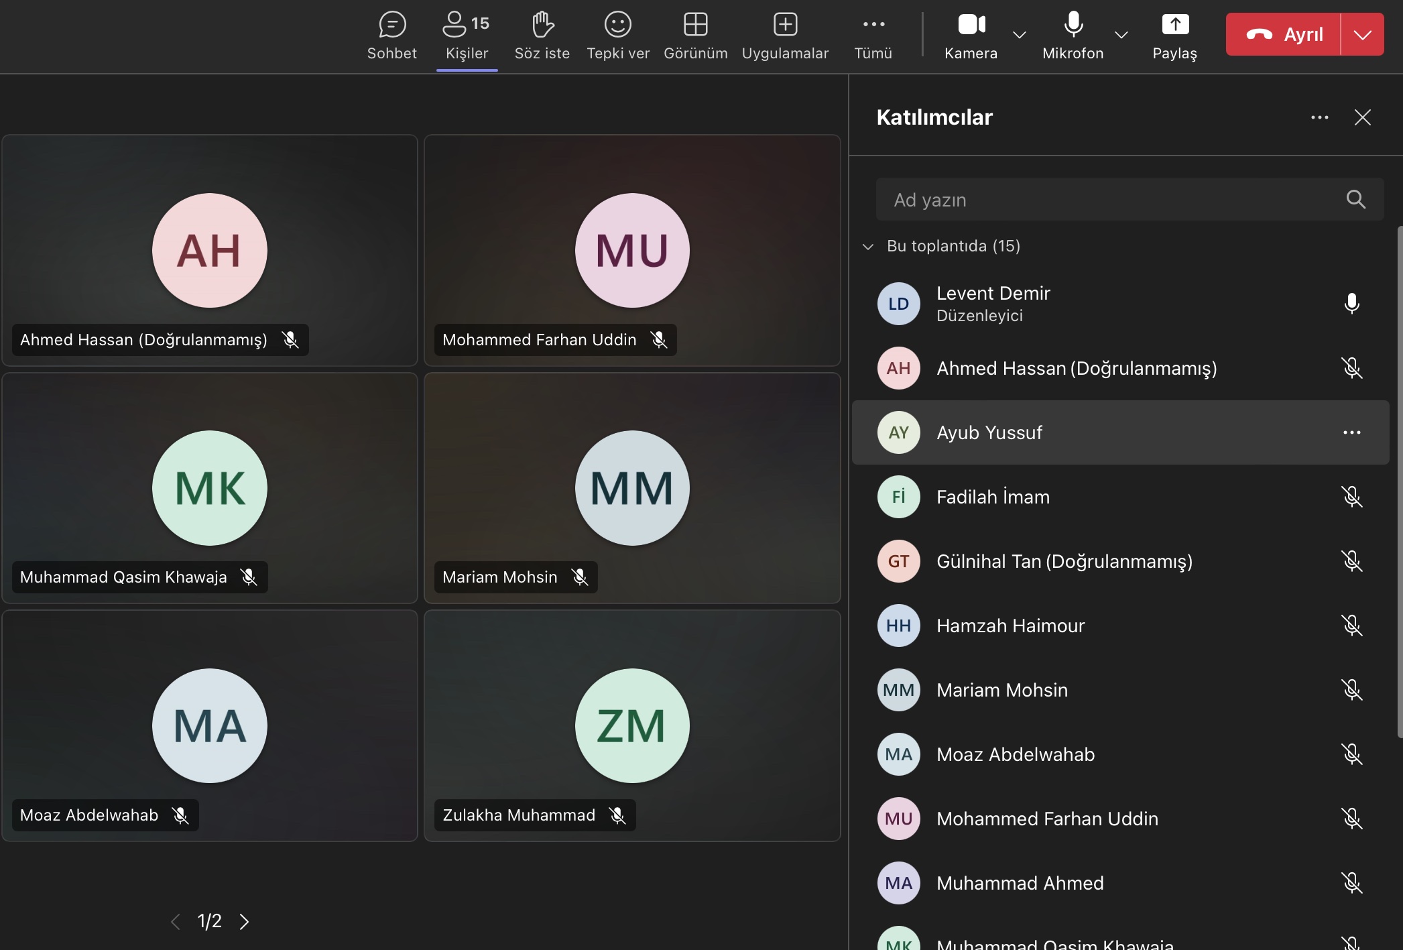Toggle Fadilah İmam's muted microphone icon
Screen dimensions: 1403x950
tap(1351, 497)
